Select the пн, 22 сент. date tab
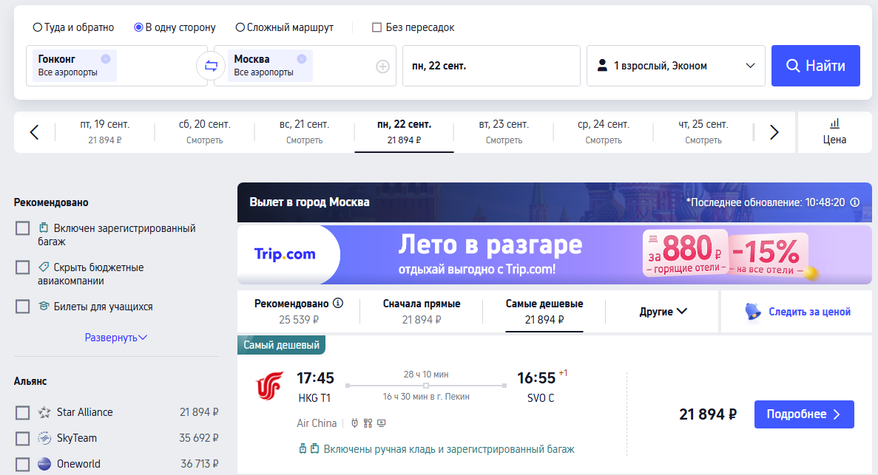Viewport: 878px width, 475px height. pos(405,132)
